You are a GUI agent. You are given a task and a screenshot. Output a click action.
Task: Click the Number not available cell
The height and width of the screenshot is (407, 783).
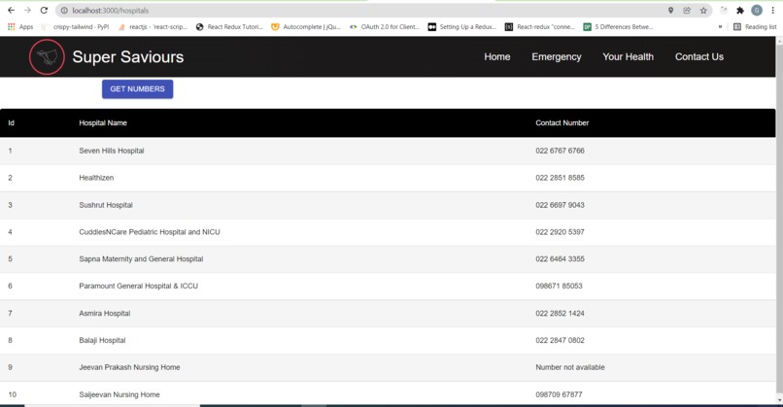(570, 367)
